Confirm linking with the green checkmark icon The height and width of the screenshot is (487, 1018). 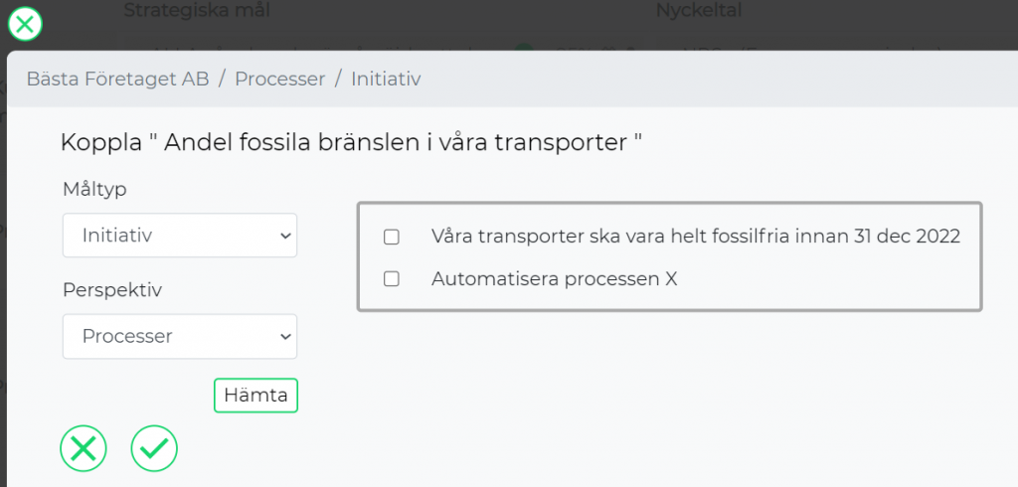154,448
